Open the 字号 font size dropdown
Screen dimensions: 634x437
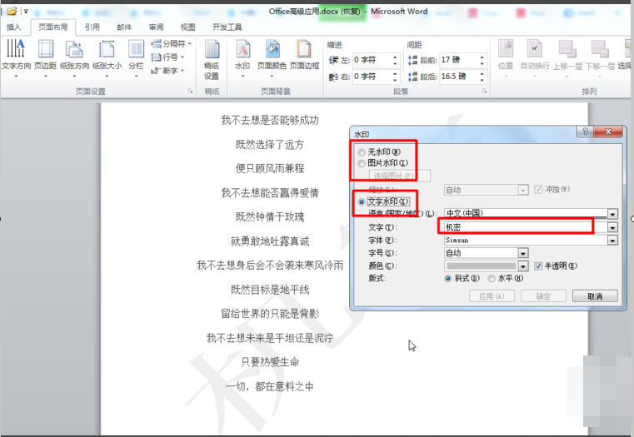(x=523, y=253)
